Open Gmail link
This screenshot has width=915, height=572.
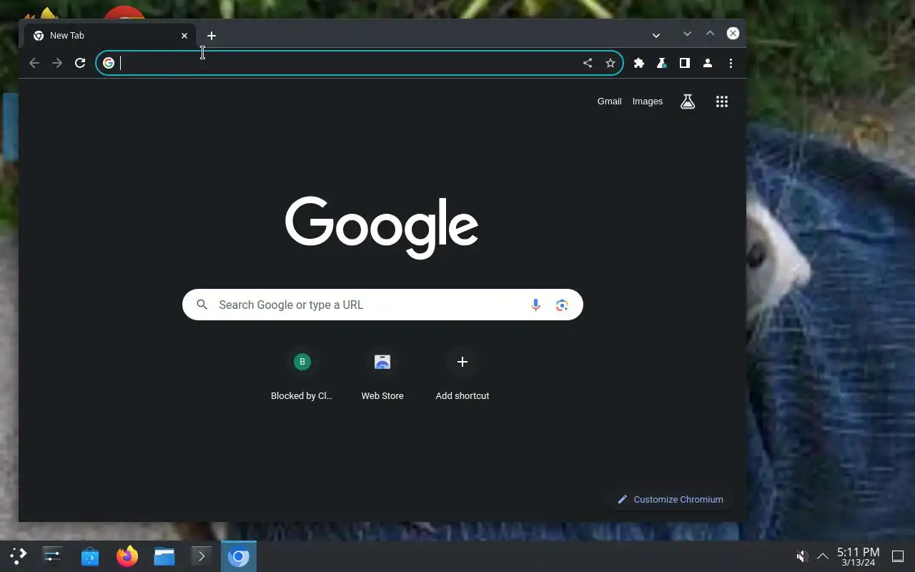click(610, 102)
